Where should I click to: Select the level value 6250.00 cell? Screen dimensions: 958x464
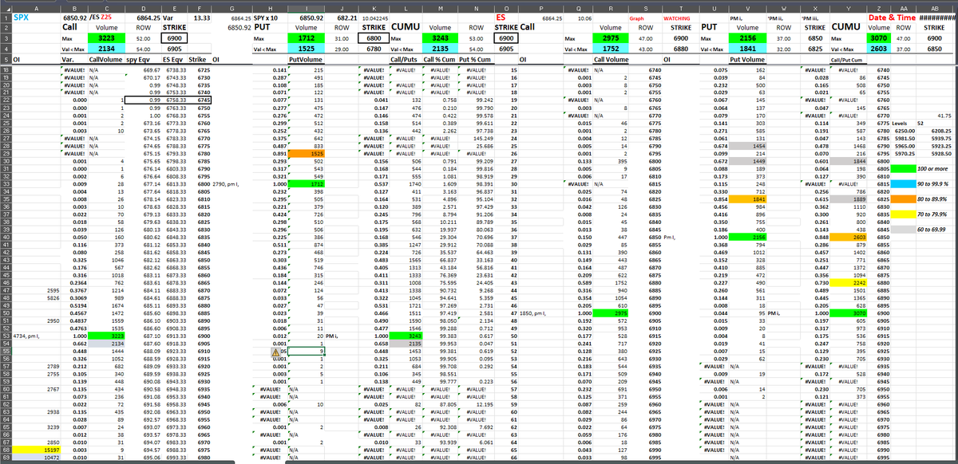point(902,131)
